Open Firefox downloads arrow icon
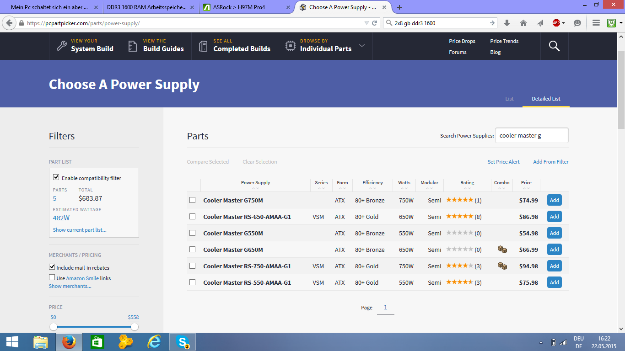The width and height of the screenshot is (625, 351). (x=507, y=23)
